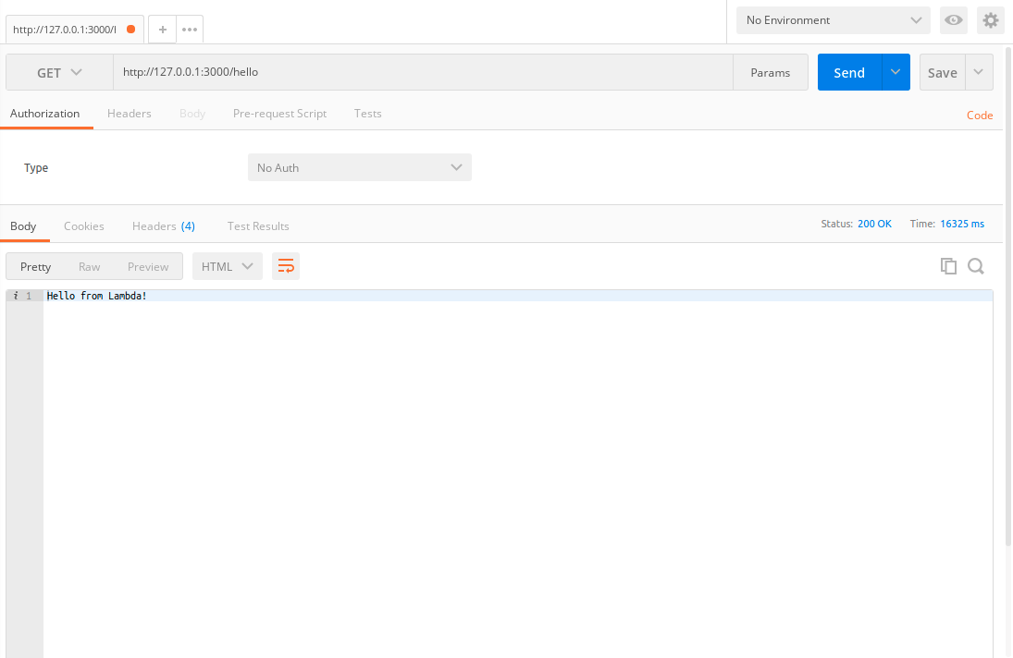Click the 16325 ms time value
The image size is (1013, 658).
click(962, 224)
